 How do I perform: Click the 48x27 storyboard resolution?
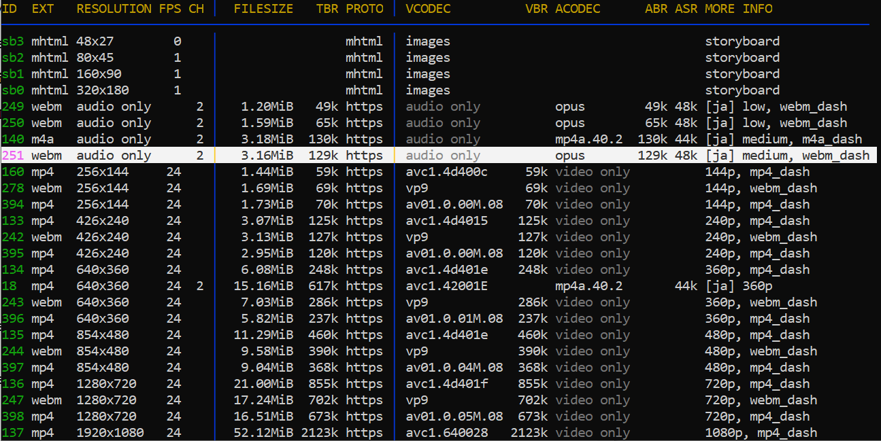(x=95, y=41)
